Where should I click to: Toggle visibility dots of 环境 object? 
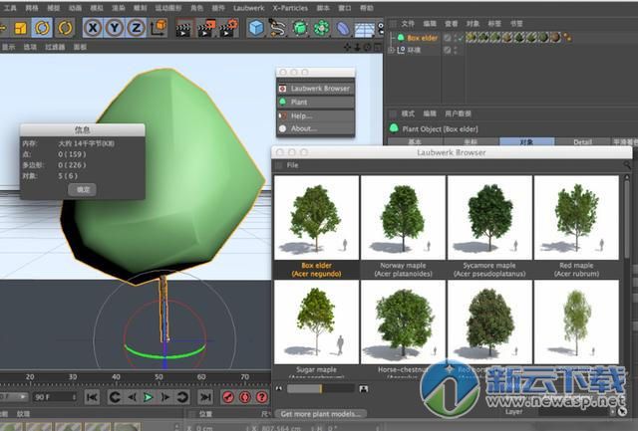(456, 50)
